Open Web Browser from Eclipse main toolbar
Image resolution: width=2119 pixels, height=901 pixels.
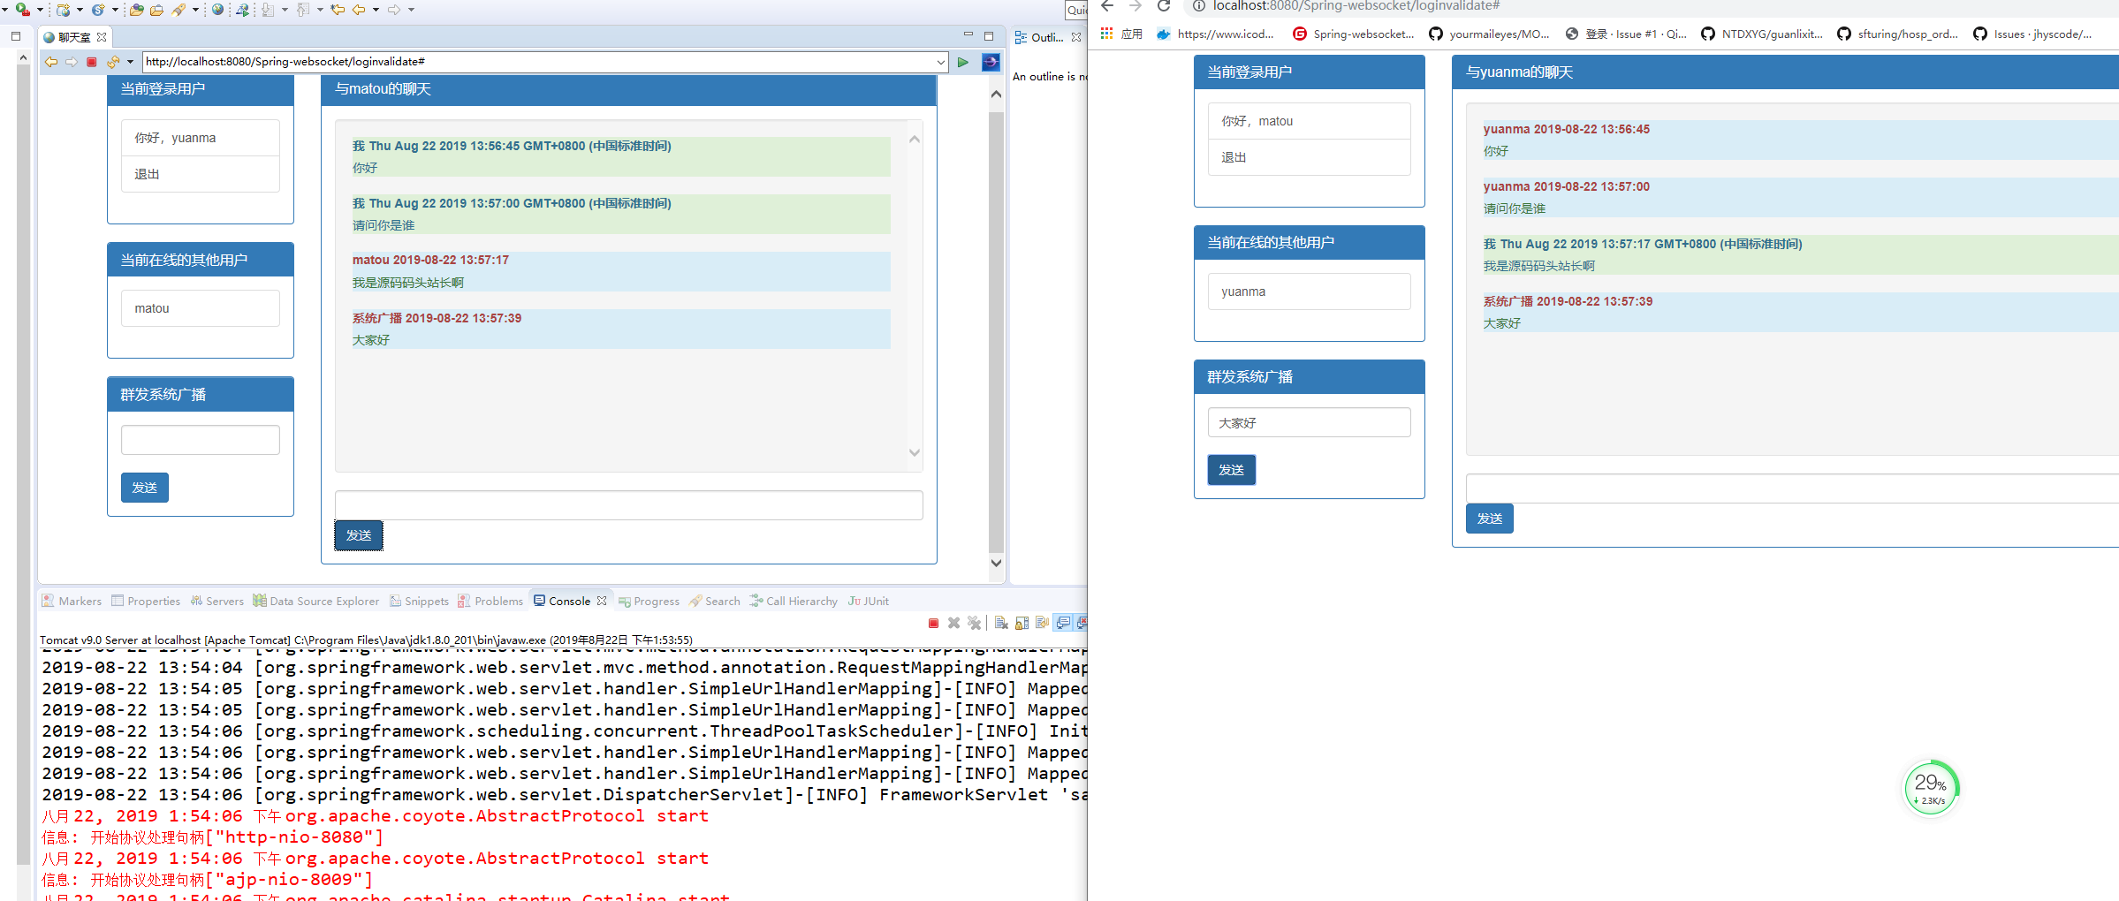(x=217, y=10)
